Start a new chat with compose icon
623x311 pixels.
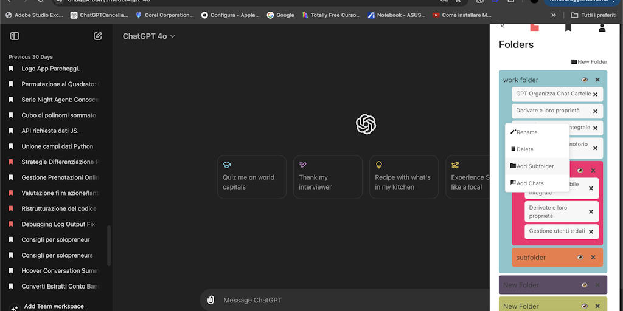tap(98, 36)
